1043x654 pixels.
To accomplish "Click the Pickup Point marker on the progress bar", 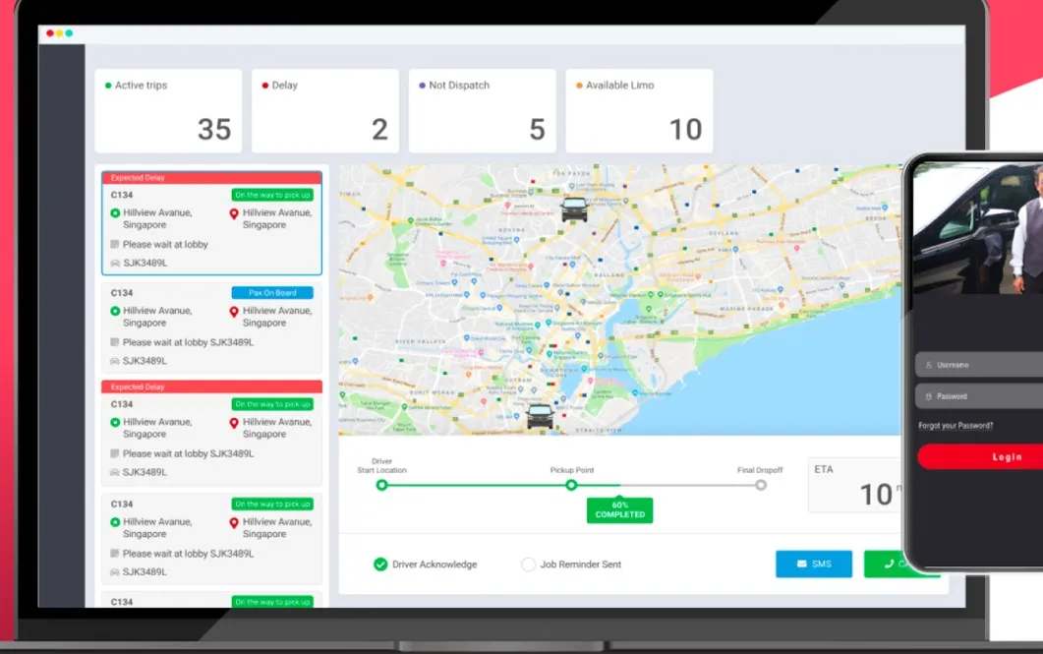I will (571, 485).
